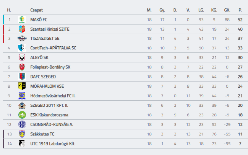Open the MÓRAHALOM VSE yellow-black logo
This screenshot has height=155, width=248.
coord(22,86)
